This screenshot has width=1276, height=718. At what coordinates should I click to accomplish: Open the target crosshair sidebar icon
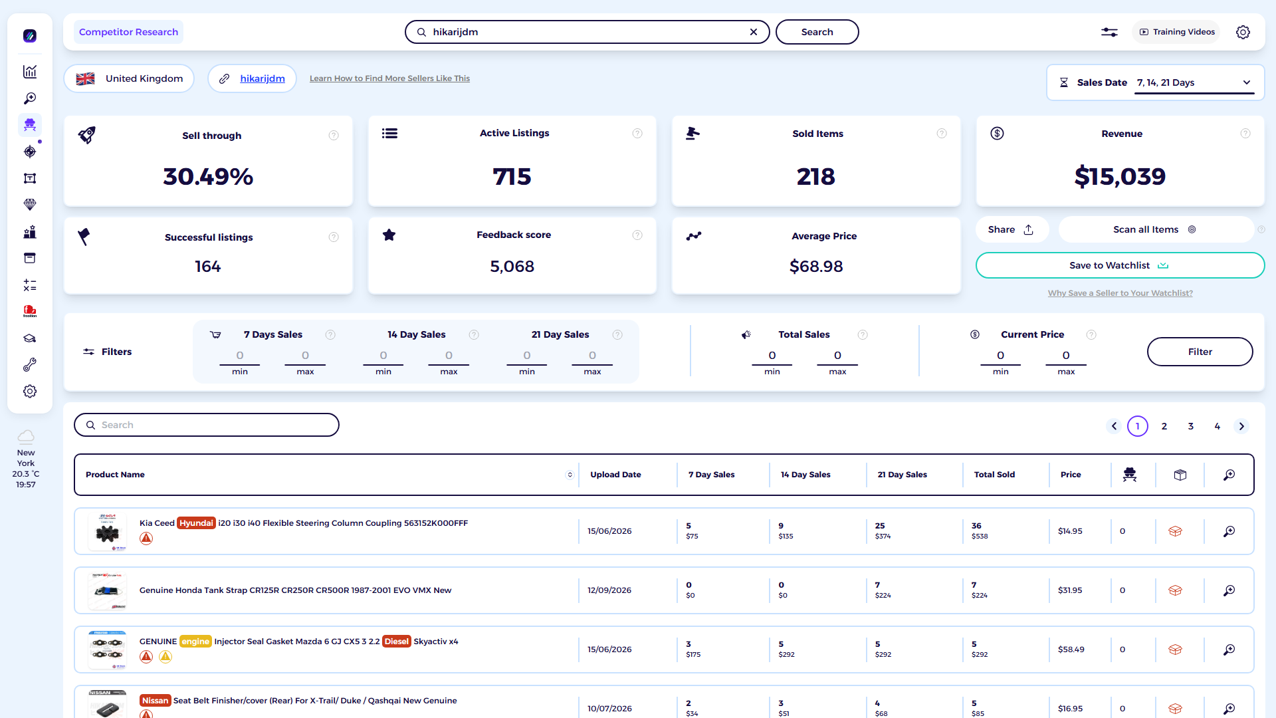(30, 152)
